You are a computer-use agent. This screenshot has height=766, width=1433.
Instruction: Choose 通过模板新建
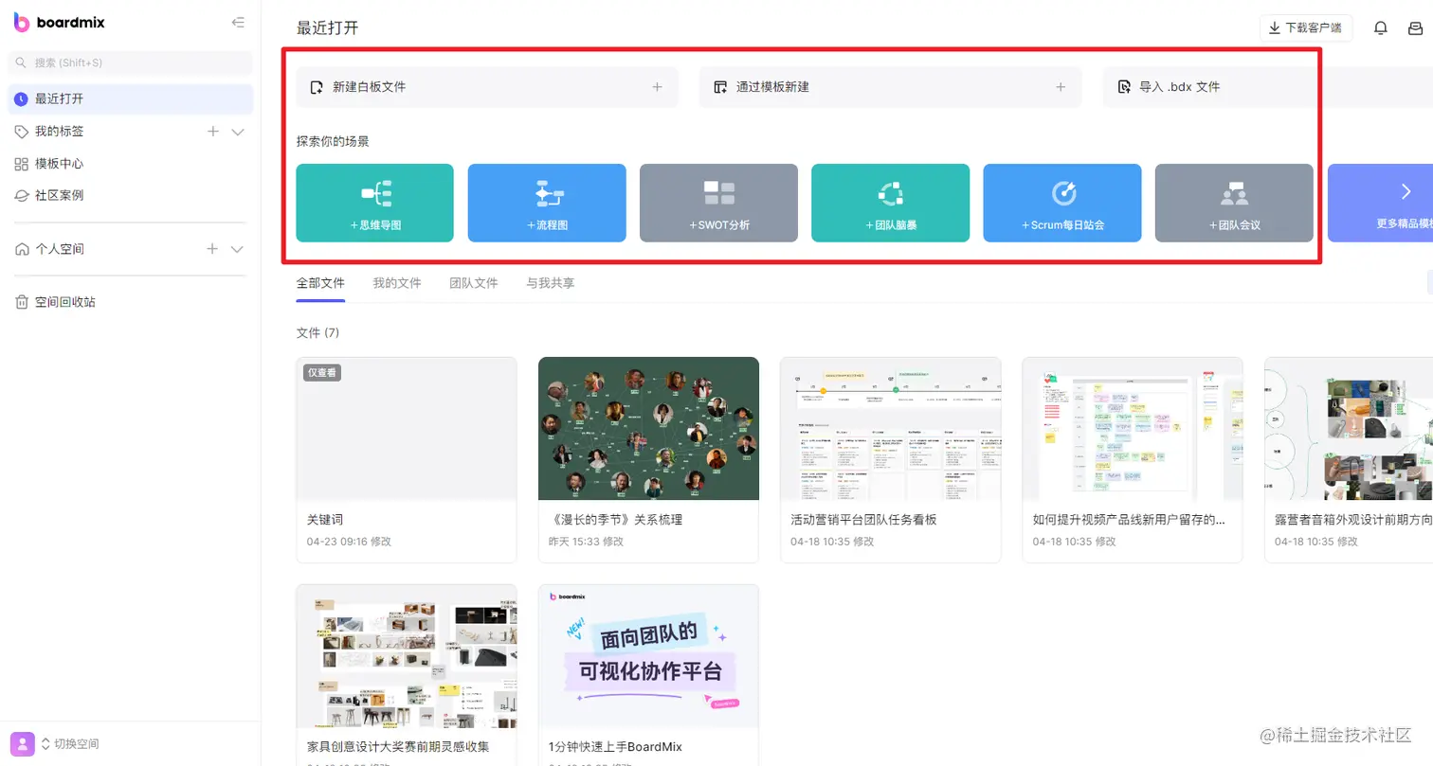891,87
